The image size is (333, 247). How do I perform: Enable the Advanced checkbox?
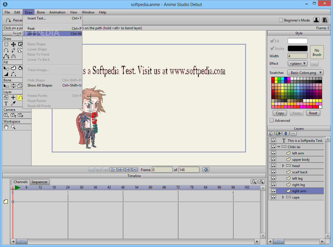click(271, 120)
